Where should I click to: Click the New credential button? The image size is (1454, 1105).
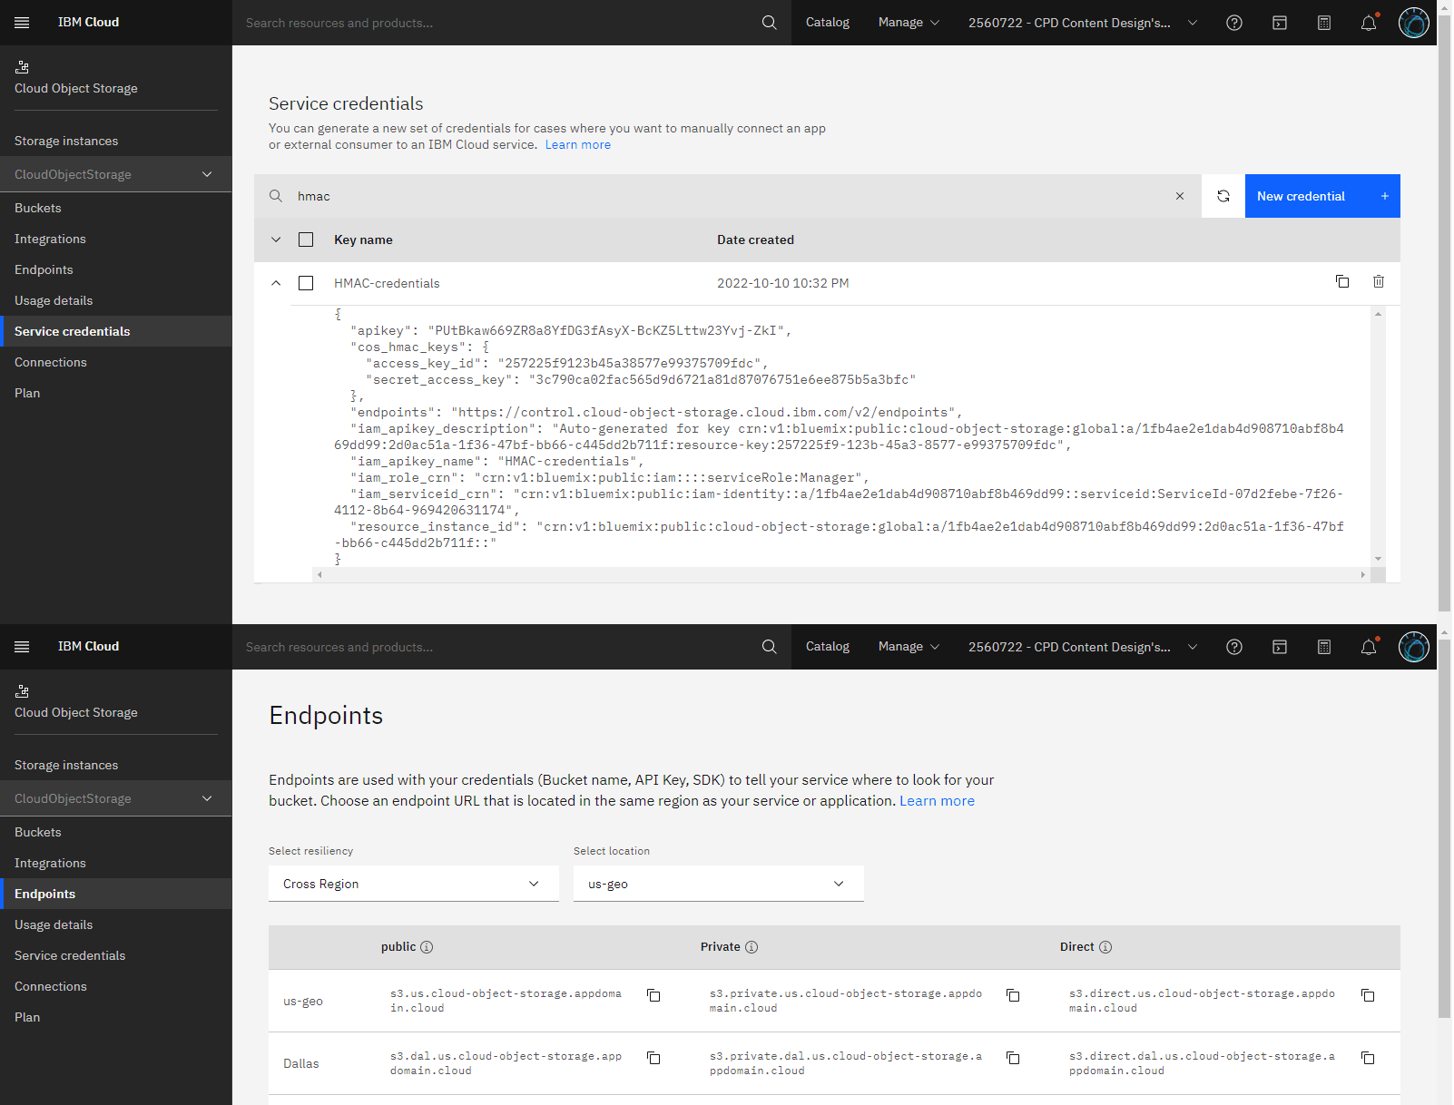point(1322,196)
